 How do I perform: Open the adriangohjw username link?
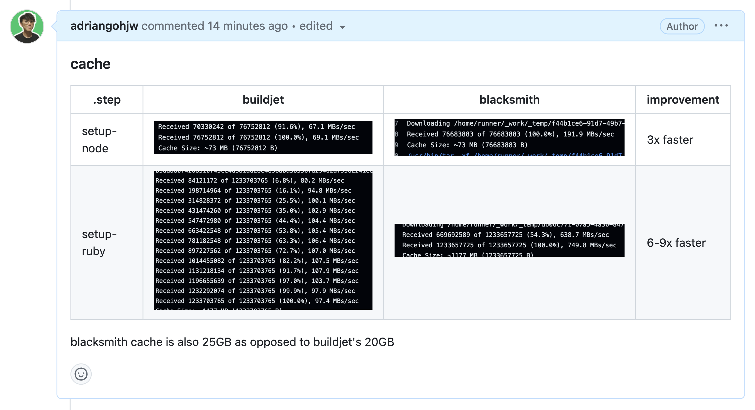tap(104, 26)
